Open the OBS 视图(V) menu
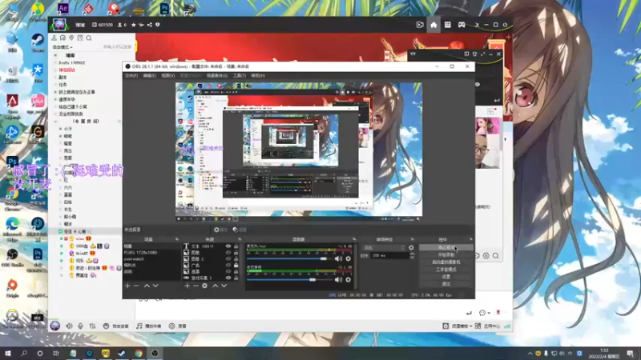The image size is (641, 360). [167, 76]
